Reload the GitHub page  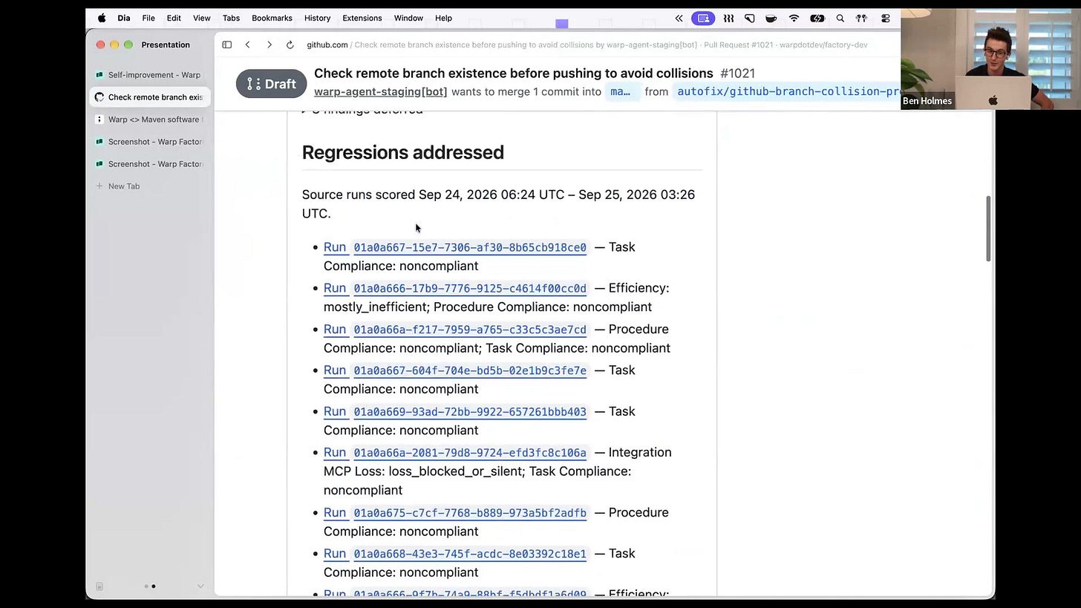pyautogui.click(x=290, y=45)
